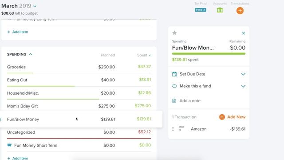The height and width of the screenshot is (160, 284).
Task: Click the Amazon transaction drag handle
Action: pos(173,129)
